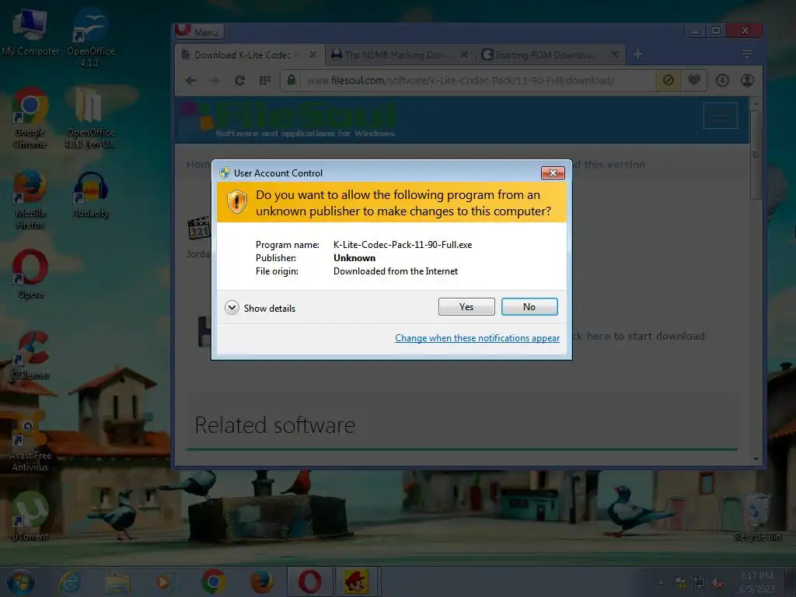Open 'Change when these notifications appear' link
796x597 pixels.
coord(477,338)
